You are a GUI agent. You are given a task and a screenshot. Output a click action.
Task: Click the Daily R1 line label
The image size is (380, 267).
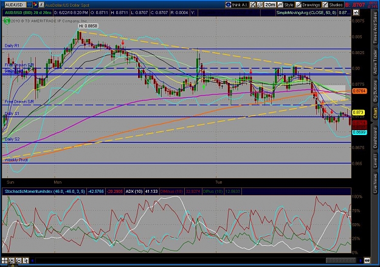[x=12, y=46]
